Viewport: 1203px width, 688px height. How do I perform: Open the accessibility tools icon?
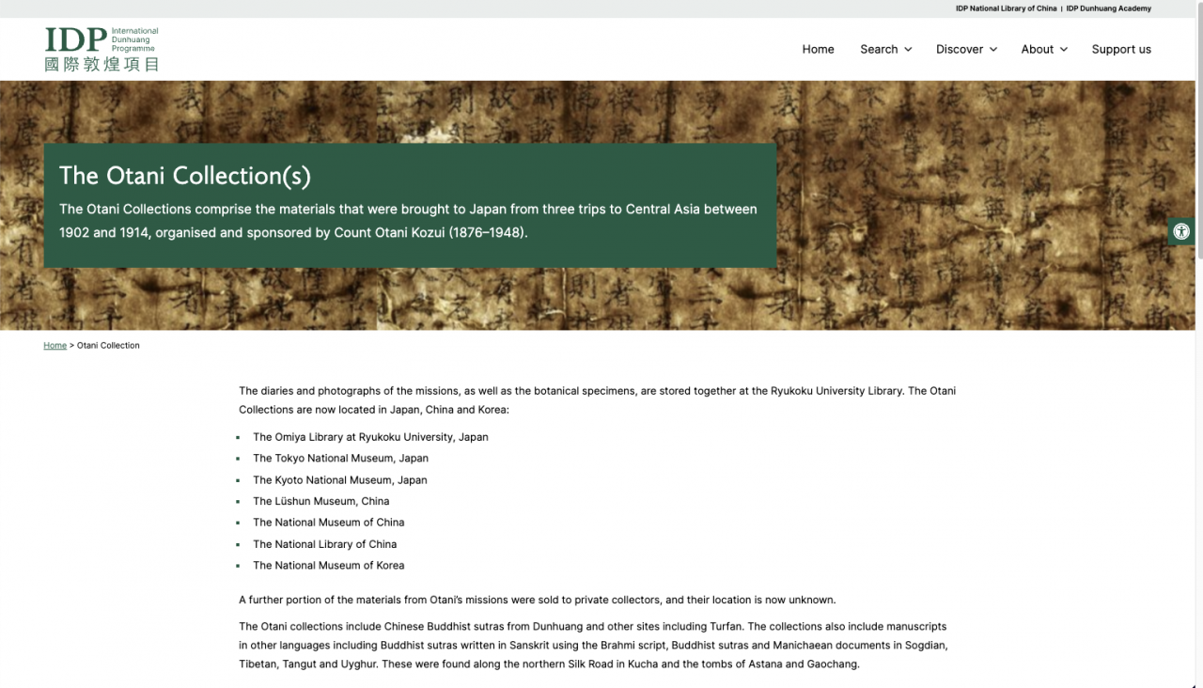point(1181,231)
